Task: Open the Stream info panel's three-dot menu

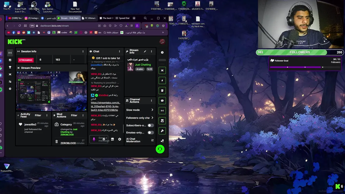Action: [x=151, y=51]
